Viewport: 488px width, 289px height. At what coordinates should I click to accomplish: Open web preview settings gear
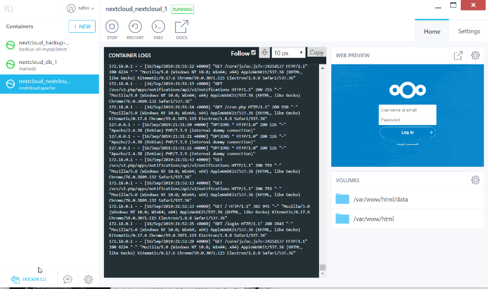click(x=475, y=56)
